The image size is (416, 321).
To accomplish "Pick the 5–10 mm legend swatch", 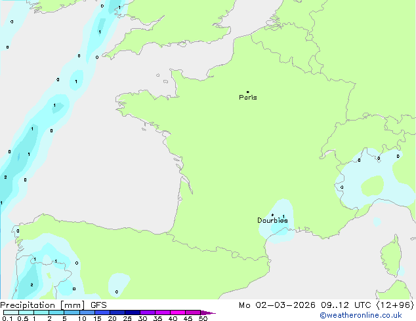I will (72, 312).
